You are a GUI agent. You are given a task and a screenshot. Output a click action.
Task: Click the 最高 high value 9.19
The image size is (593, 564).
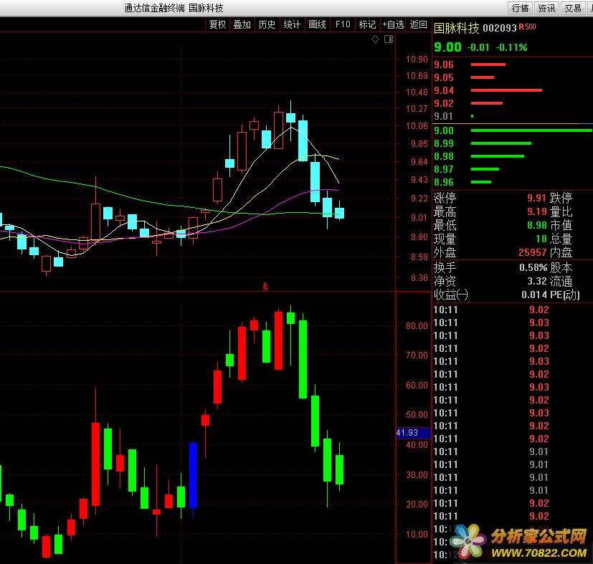tap(537, 211)
